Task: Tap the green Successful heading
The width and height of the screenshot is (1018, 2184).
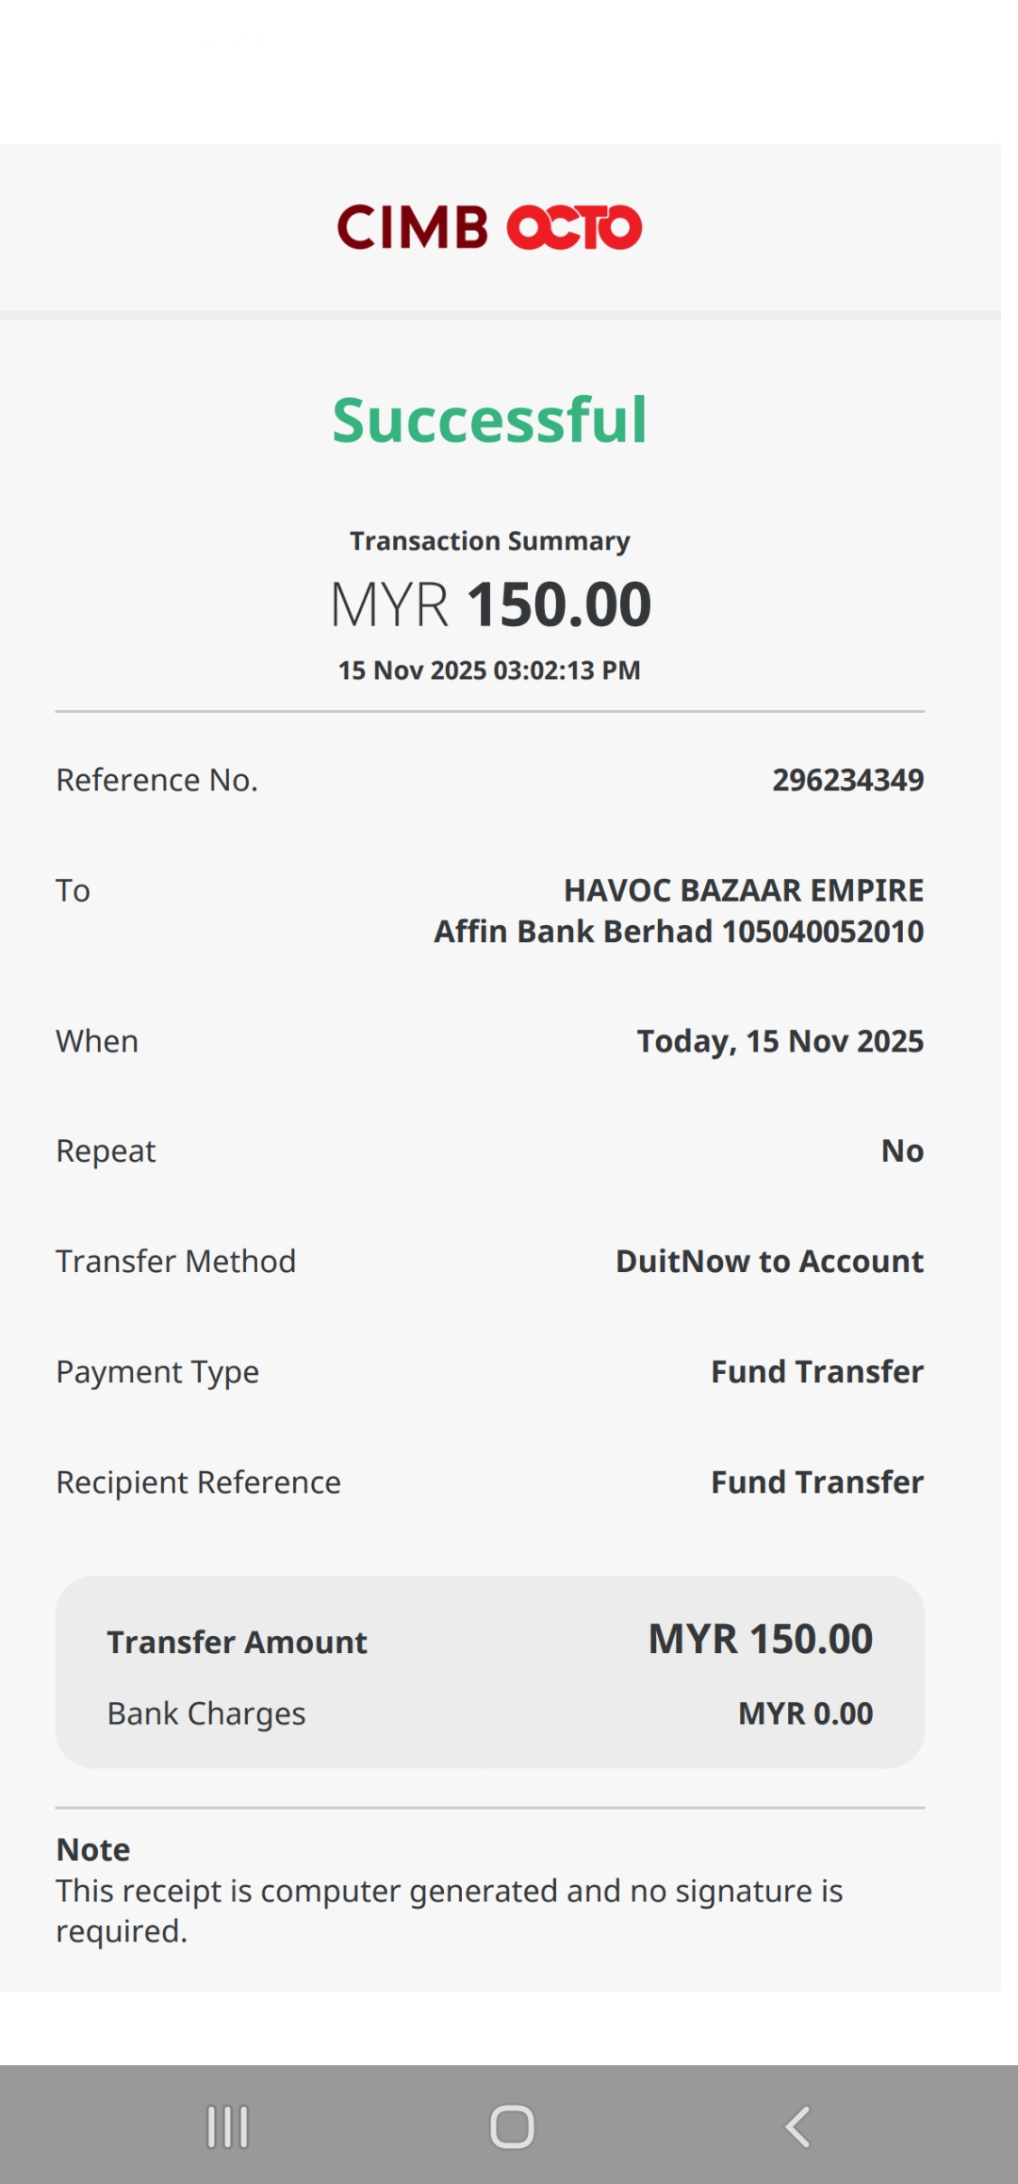Action: point(490,420)
